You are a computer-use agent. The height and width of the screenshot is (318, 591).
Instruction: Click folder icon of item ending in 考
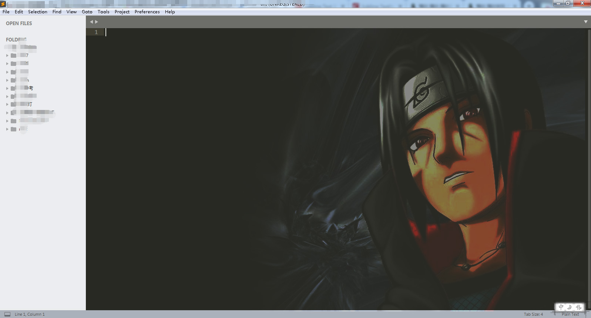click(x=13, y=88)
